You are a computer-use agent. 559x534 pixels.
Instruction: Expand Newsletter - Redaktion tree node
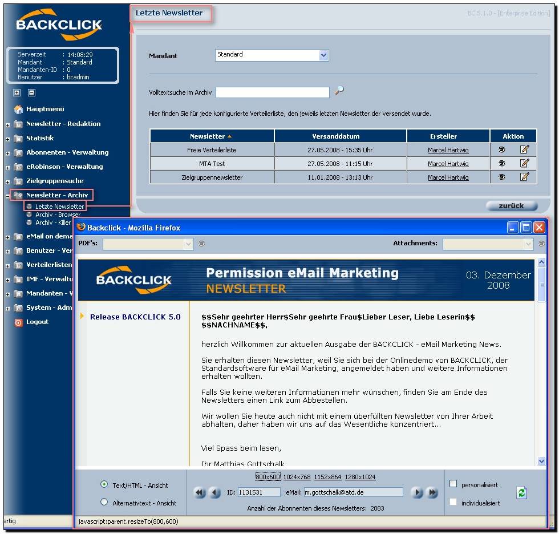7,125
